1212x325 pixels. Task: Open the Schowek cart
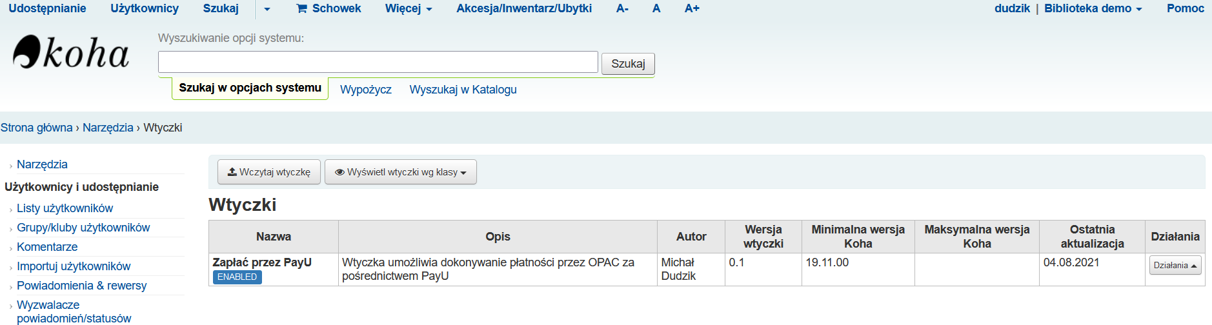pyautogui.click(x=328, y=8)
